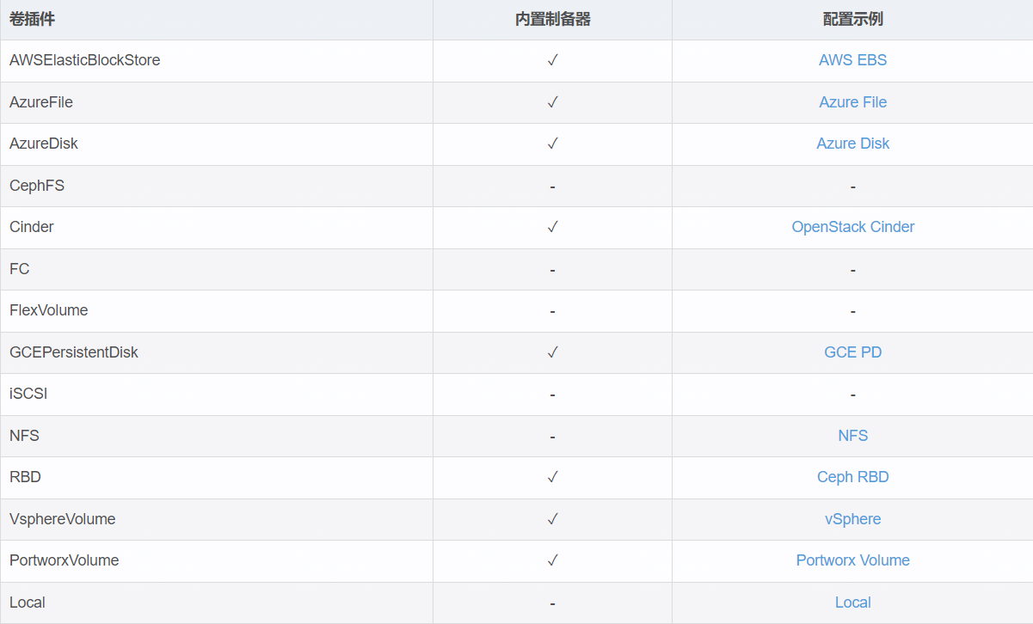Click the checkmark in the GCEPersistentDisk row
Screen dimensions: 1033x624
tap(552, 352)
